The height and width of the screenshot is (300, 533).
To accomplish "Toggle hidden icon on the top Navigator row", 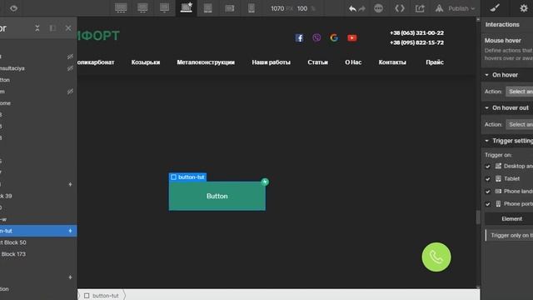I will click(70, 57).
